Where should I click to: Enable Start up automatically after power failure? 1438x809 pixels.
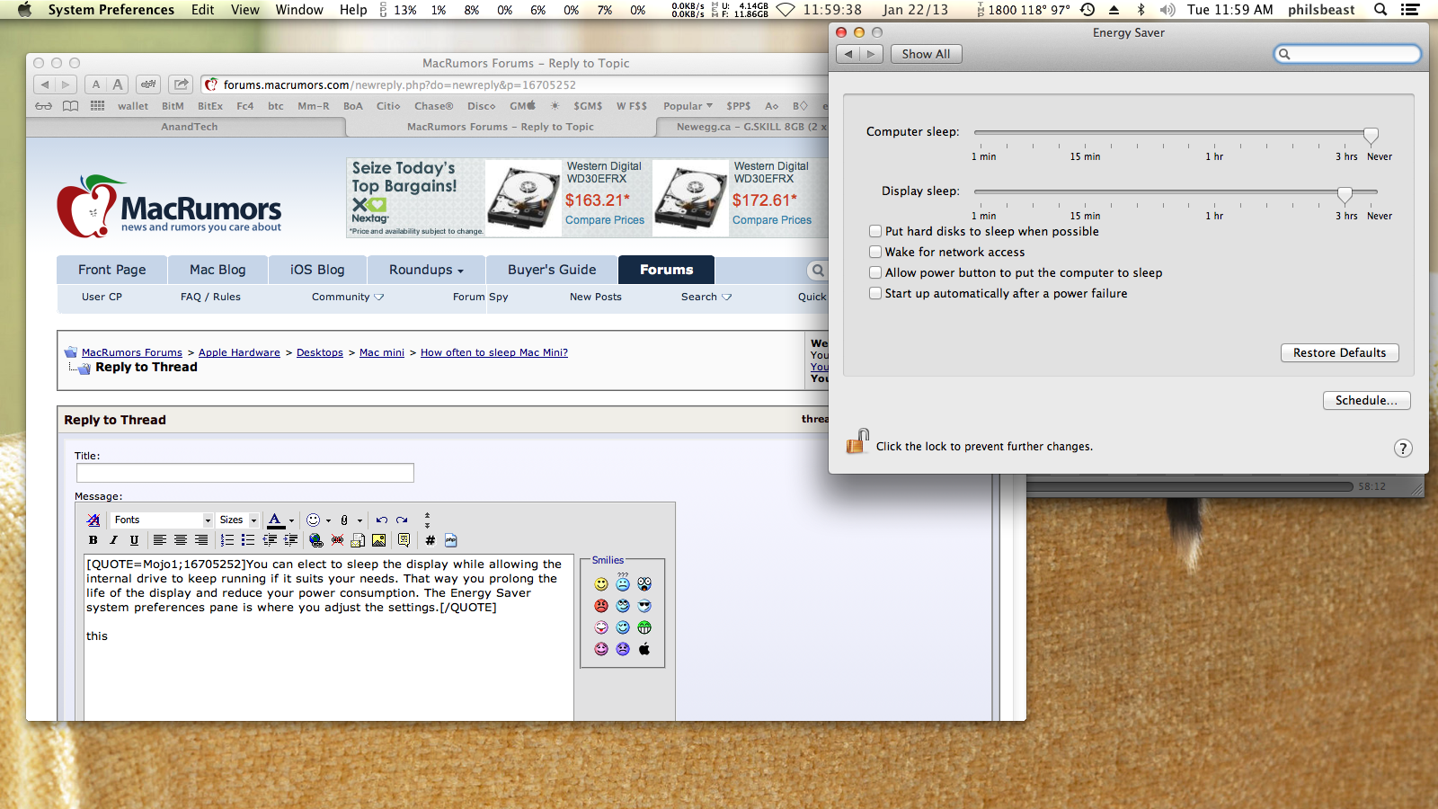coord(875,294)
